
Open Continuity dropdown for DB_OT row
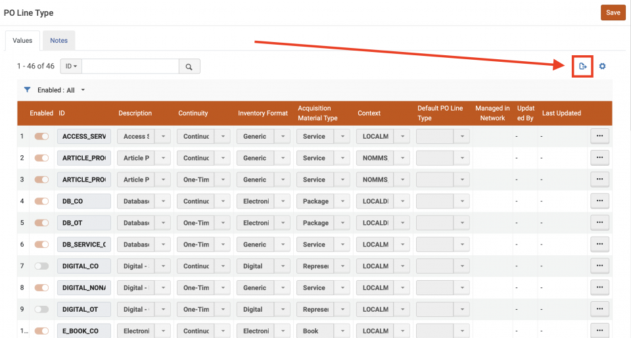click(224, 223)
